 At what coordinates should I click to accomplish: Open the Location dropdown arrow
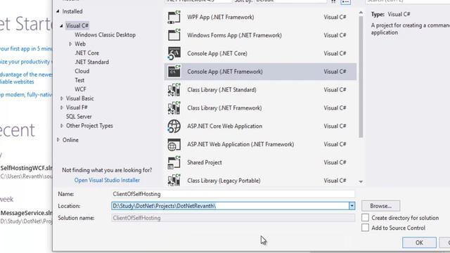click(x=352, y=206)
